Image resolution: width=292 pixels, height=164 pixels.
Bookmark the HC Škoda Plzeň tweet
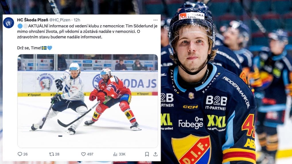[147, 154]
